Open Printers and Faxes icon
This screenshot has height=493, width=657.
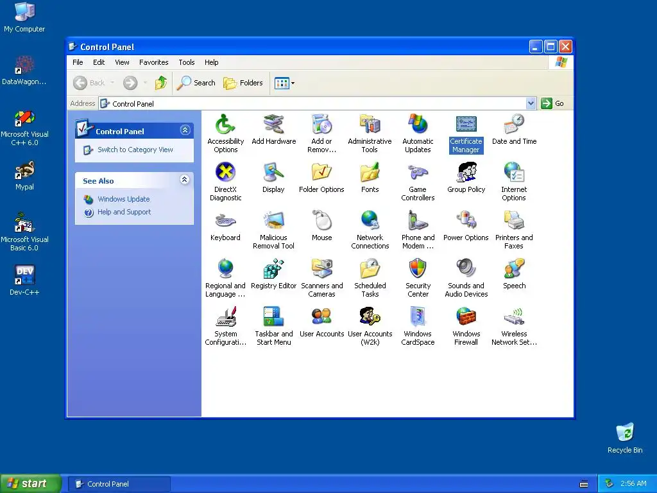click(x=514, y=230)
